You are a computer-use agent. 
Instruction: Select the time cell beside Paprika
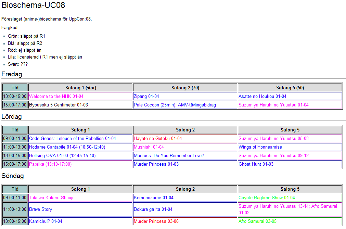[15, 164]
